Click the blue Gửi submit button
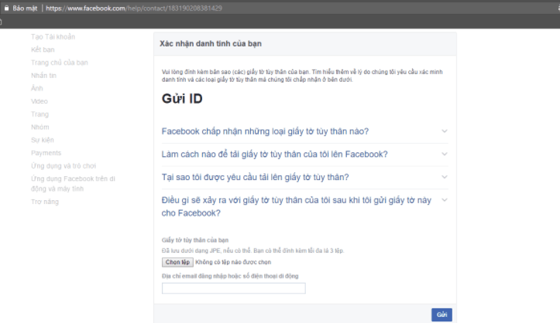Image resolution: width=560 pixels, height=323 pixels. (x=441, y=314)
